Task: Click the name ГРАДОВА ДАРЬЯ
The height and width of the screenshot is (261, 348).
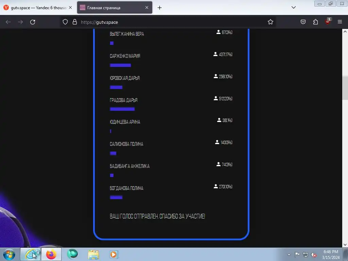Action: (124, 100)
